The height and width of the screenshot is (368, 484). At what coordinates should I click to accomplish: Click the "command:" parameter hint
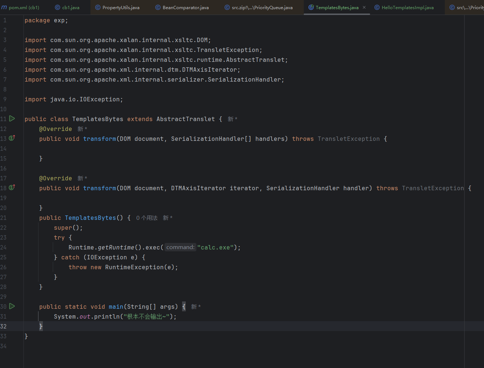click(180, 248)
